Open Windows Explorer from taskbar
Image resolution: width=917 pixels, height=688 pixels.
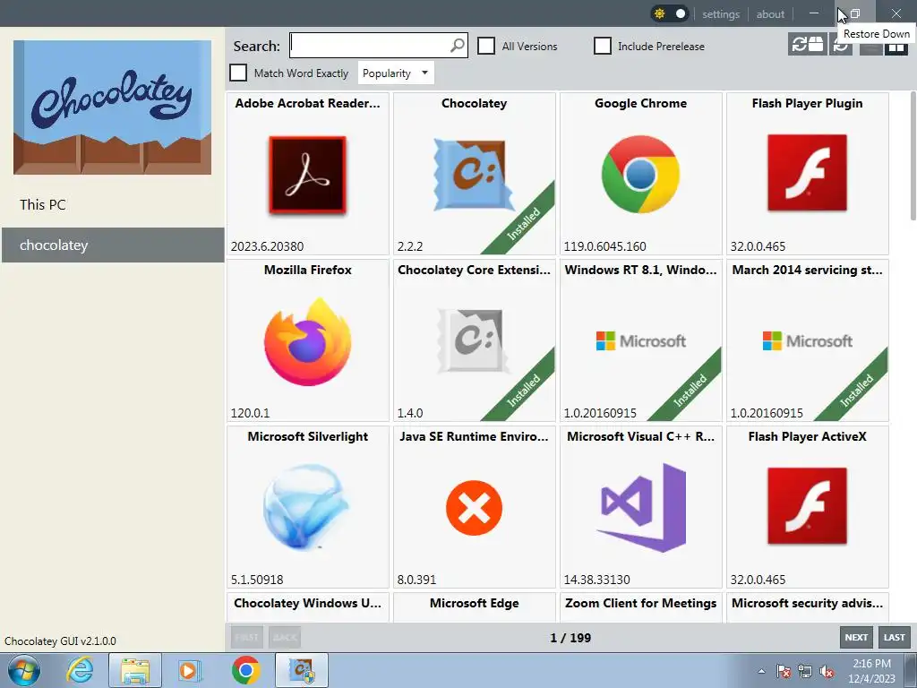pos(134,670)
